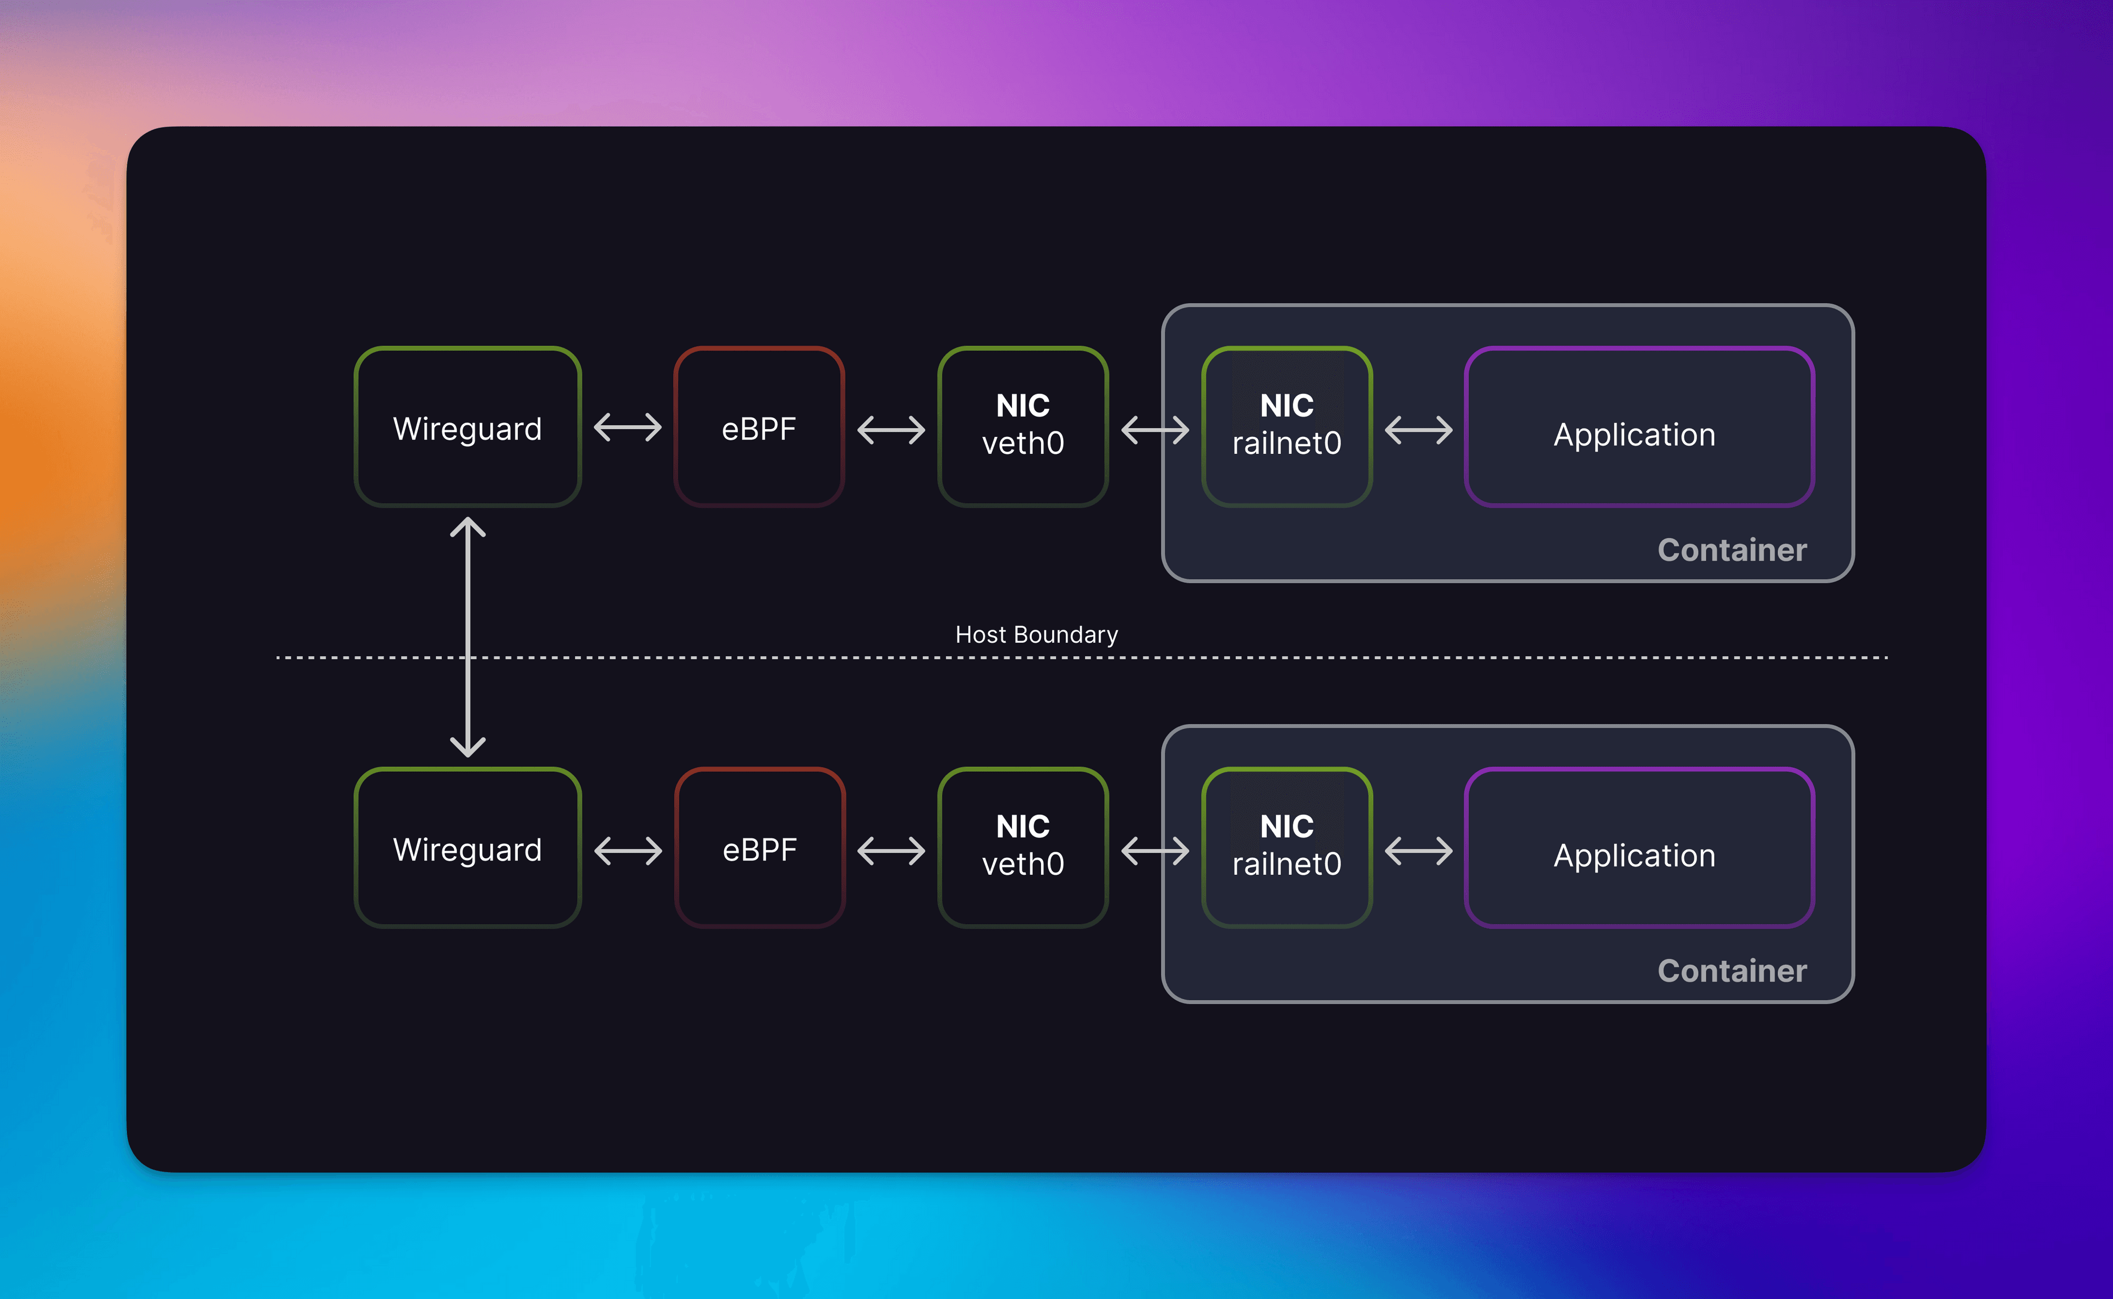
Task: Click the top-row Wireguard box
Action: (468, 427)
